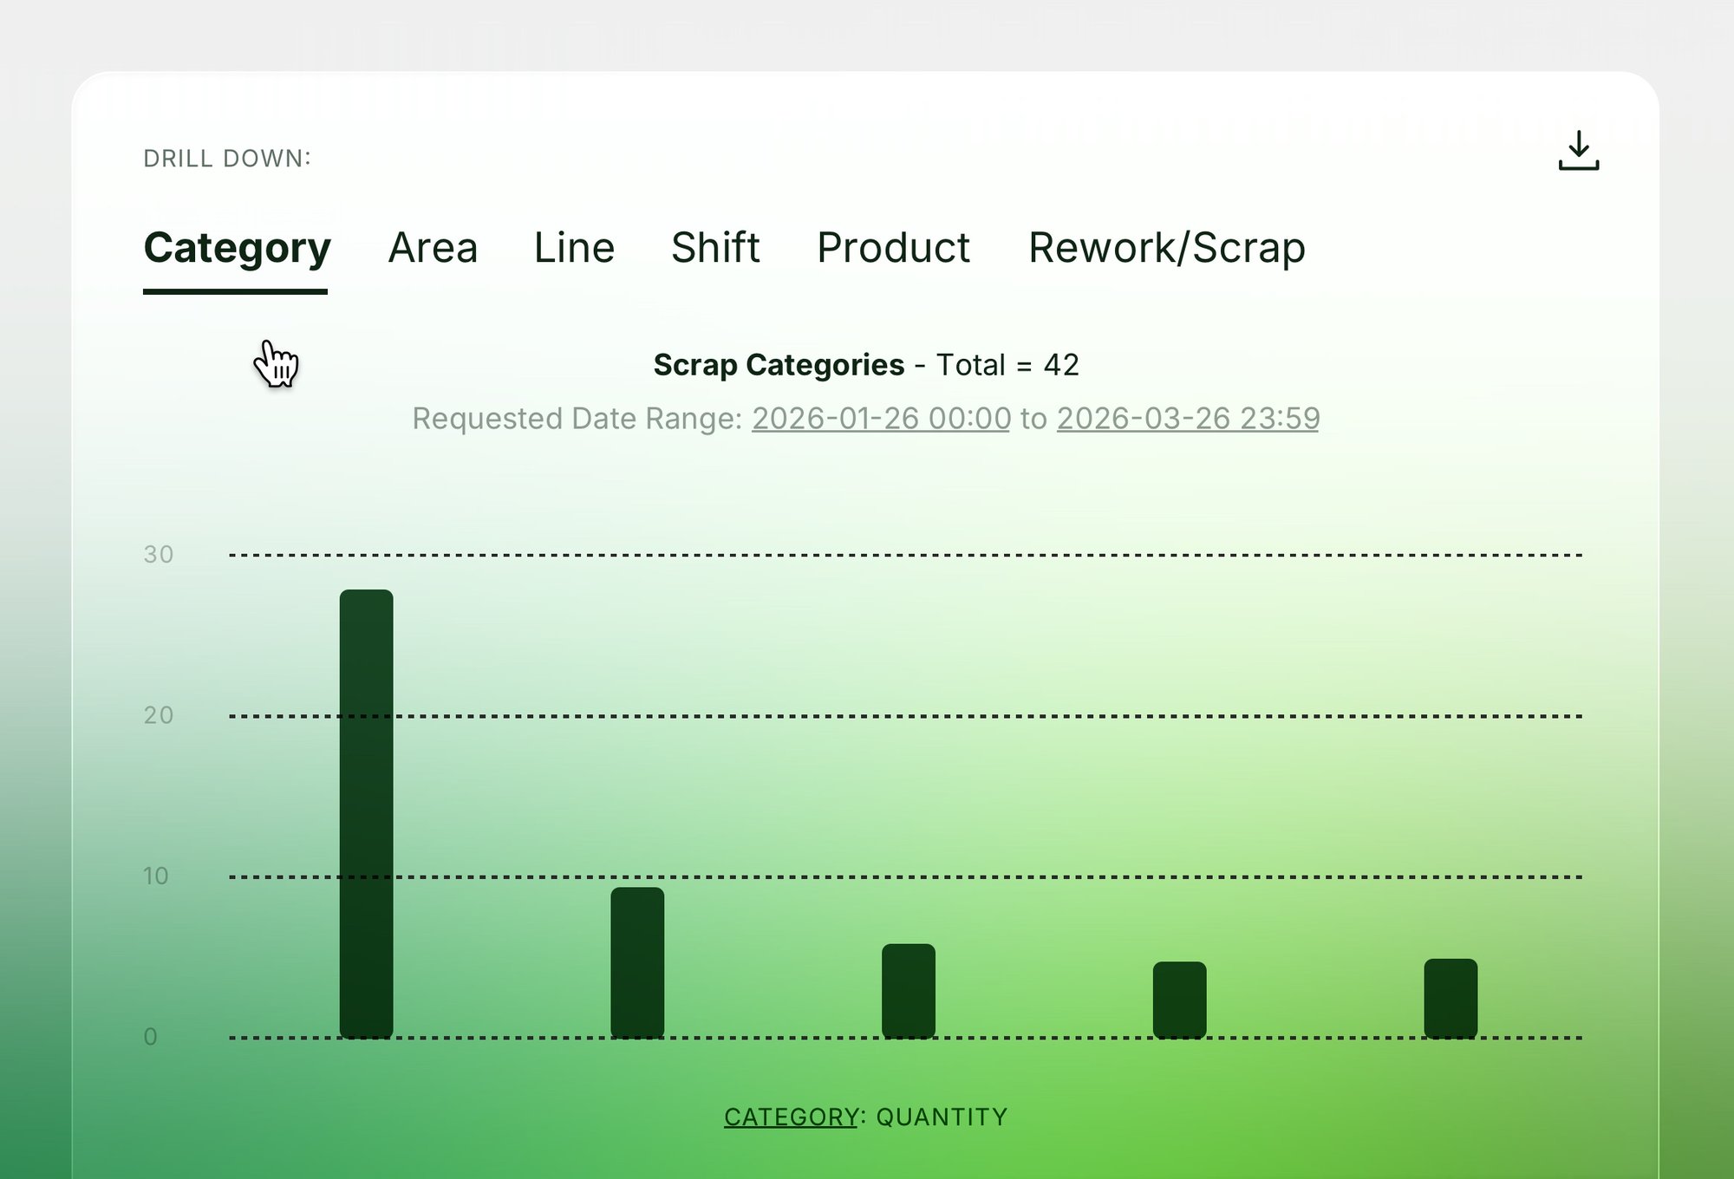Click the y-axis value 30
The width and height of the screenshot is (1734, 1179).
(159, 555)
